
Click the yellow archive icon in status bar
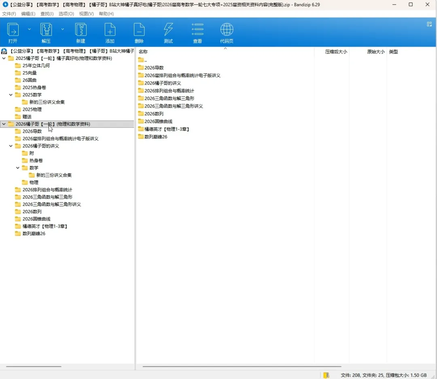[x=326, y=375]
